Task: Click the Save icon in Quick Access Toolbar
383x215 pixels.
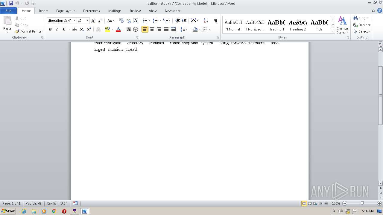Action: tap(11, 3)
